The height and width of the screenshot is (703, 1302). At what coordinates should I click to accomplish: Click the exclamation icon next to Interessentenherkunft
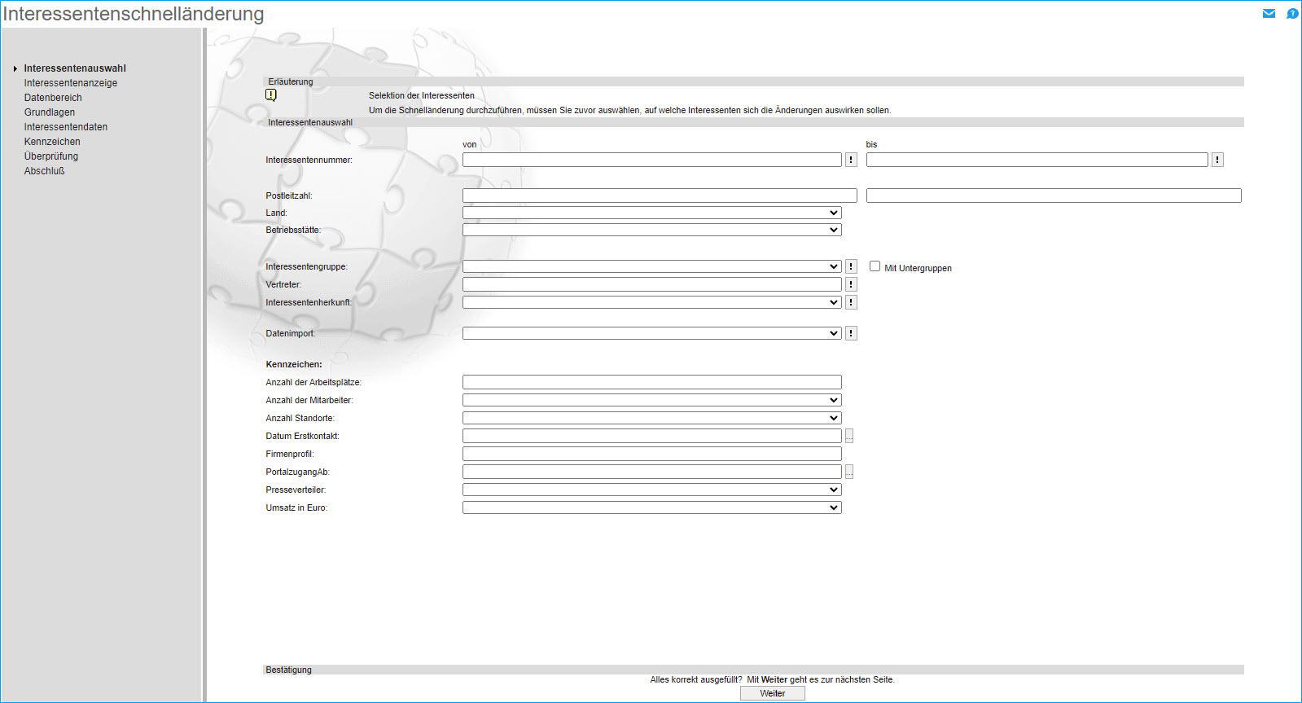tap(851, 302)
